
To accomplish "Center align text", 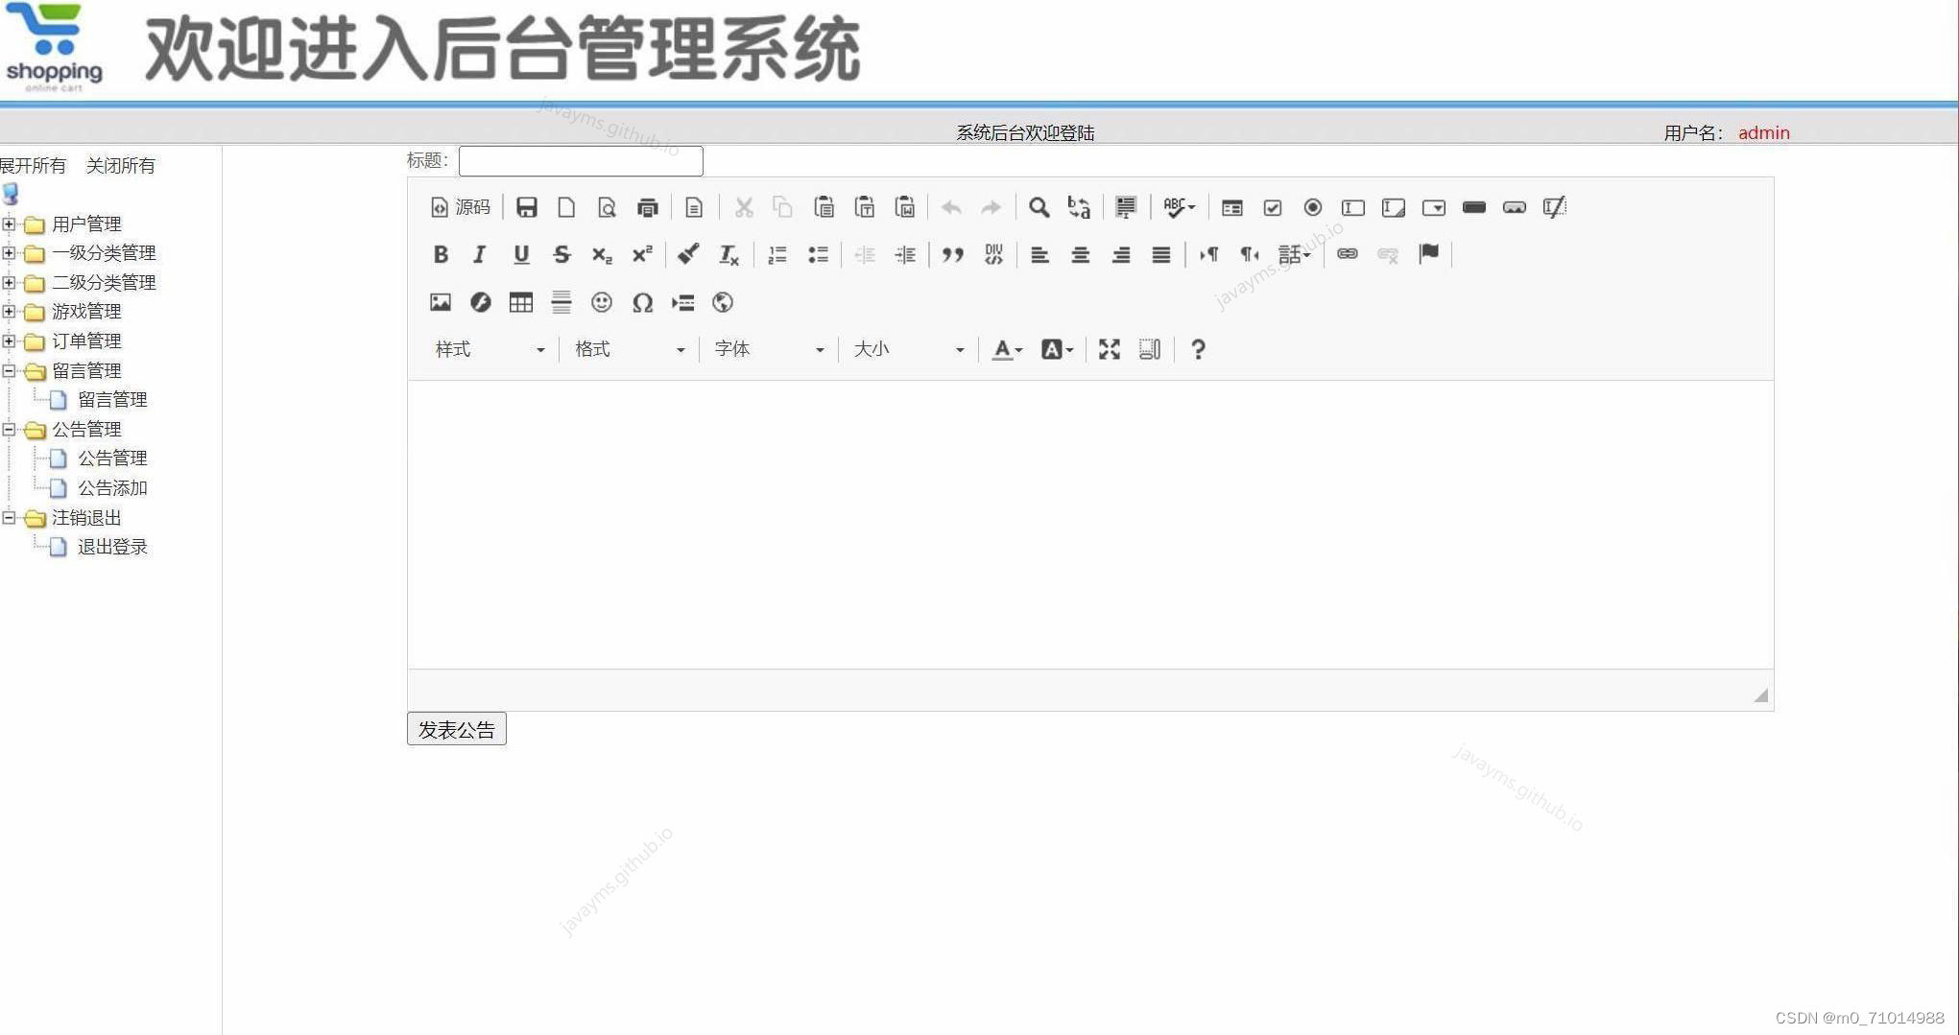I will click(x=1080, y=254).
